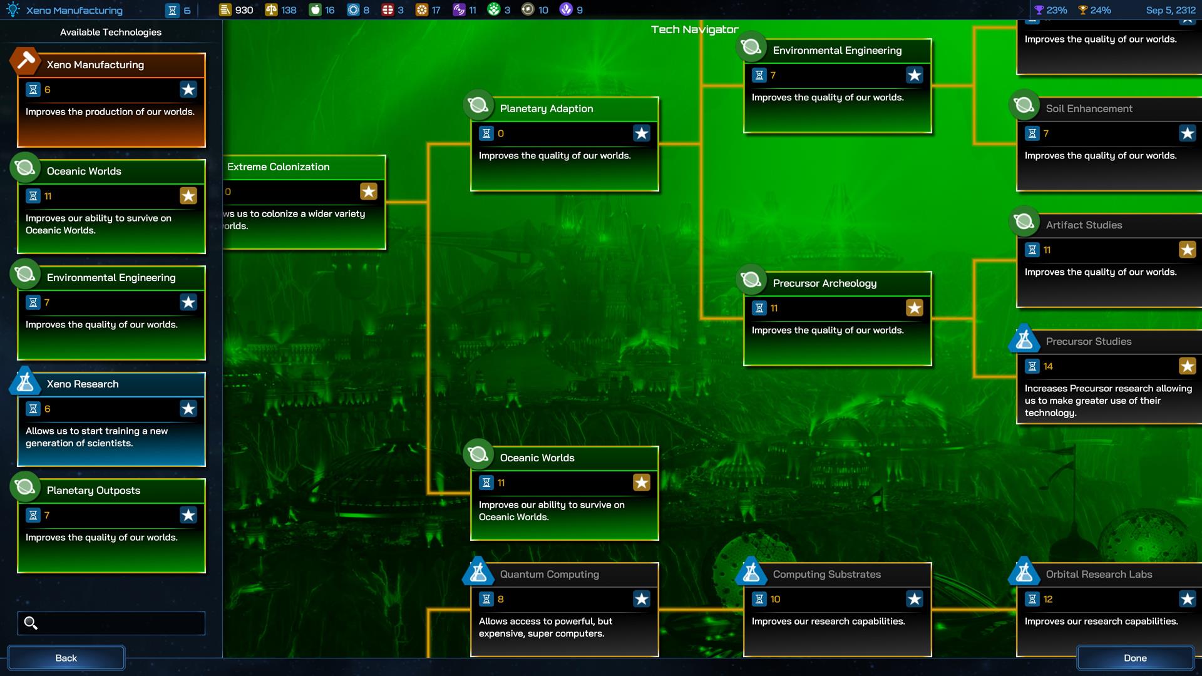Click the research lightbulb icon at top-left

pyautogui.click(x=13, y=10)
